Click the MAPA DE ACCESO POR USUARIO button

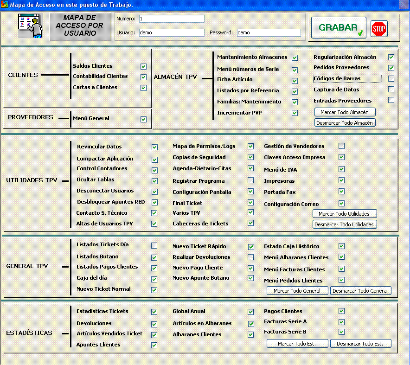pos(77,26)
